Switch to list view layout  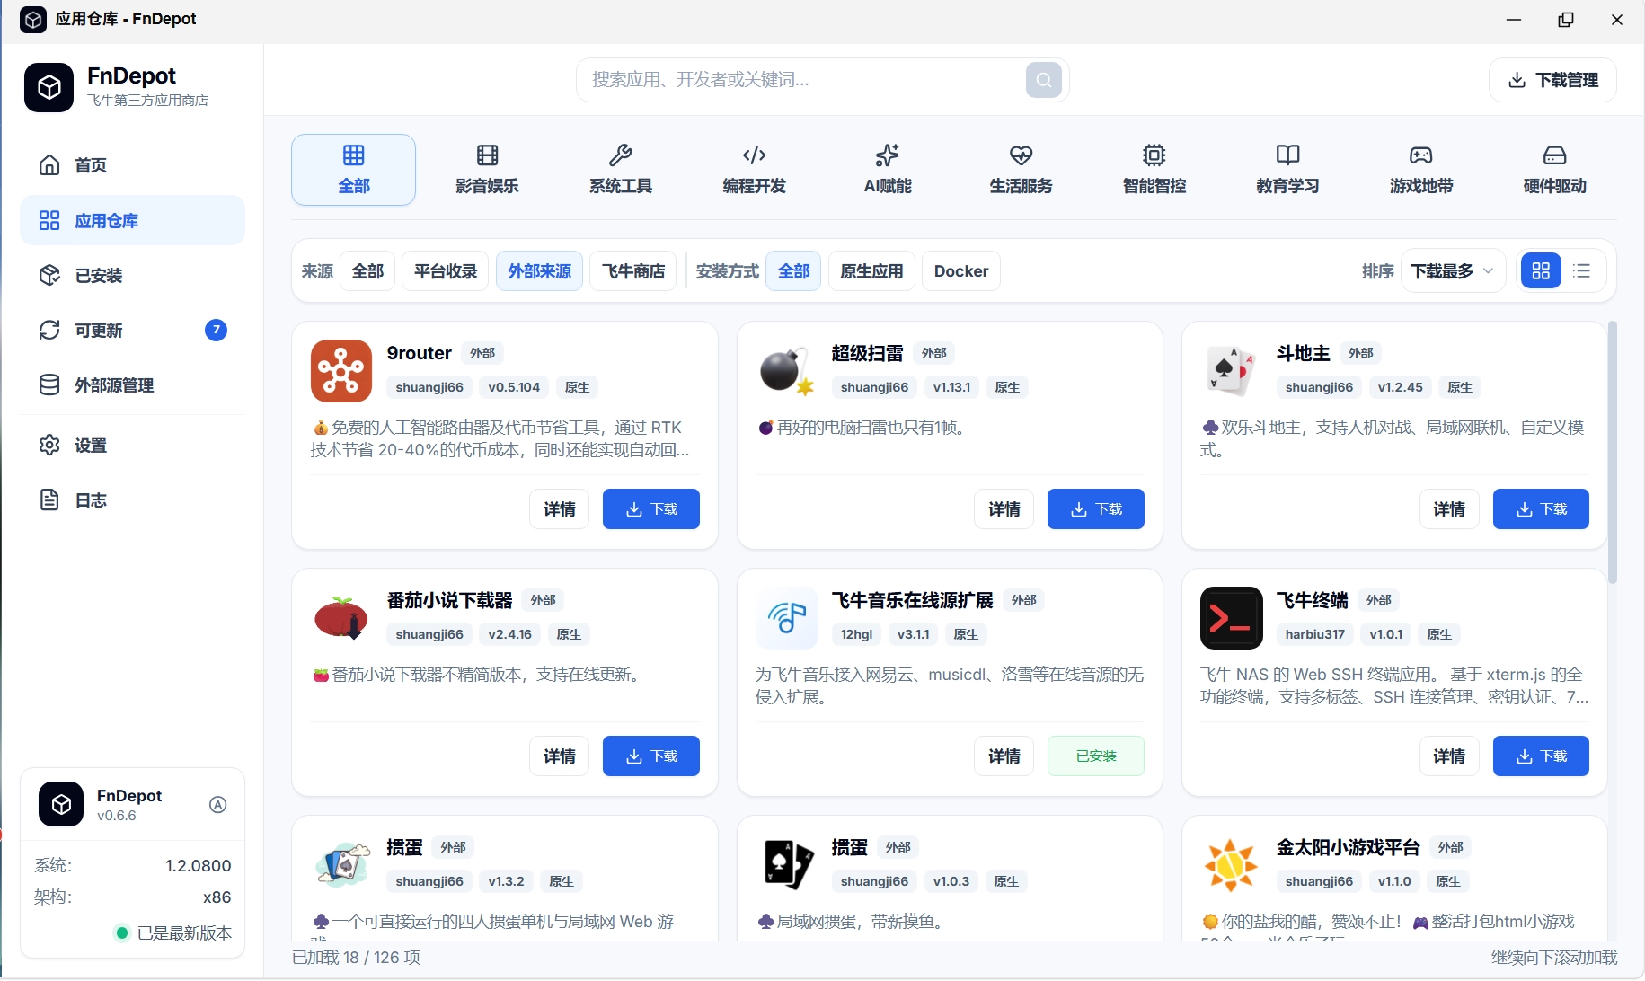pos(1582,270)
